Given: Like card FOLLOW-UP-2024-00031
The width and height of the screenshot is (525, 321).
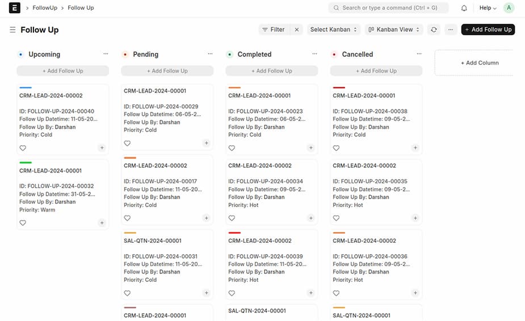Looking at the screenshot, I should [127, 293].
